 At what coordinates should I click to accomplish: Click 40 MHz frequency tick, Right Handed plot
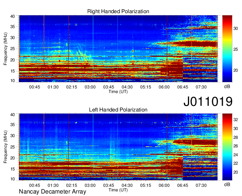click(x=13, y=16)
